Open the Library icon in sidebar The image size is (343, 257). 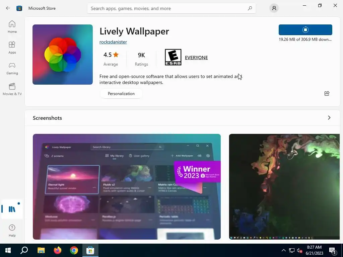12,209
